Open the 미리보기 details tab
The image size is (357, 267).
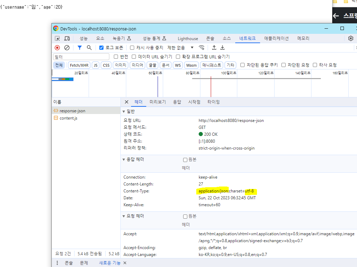pyautogui.click(x=158, y=102)
